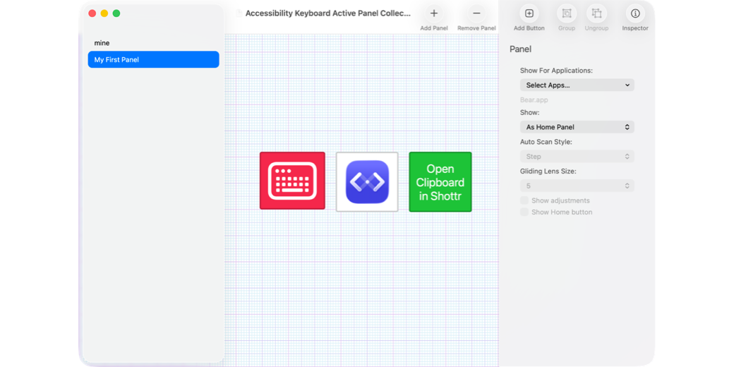
Task: Click the 'Show For Applications:' label
Action: click(556, 71)
